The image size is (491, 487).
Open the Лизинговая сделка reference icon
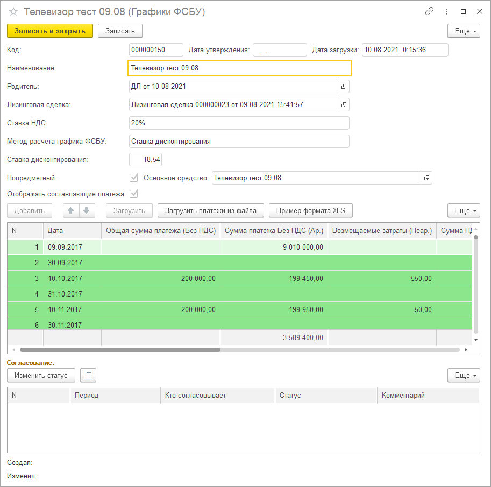pos(344,104)
